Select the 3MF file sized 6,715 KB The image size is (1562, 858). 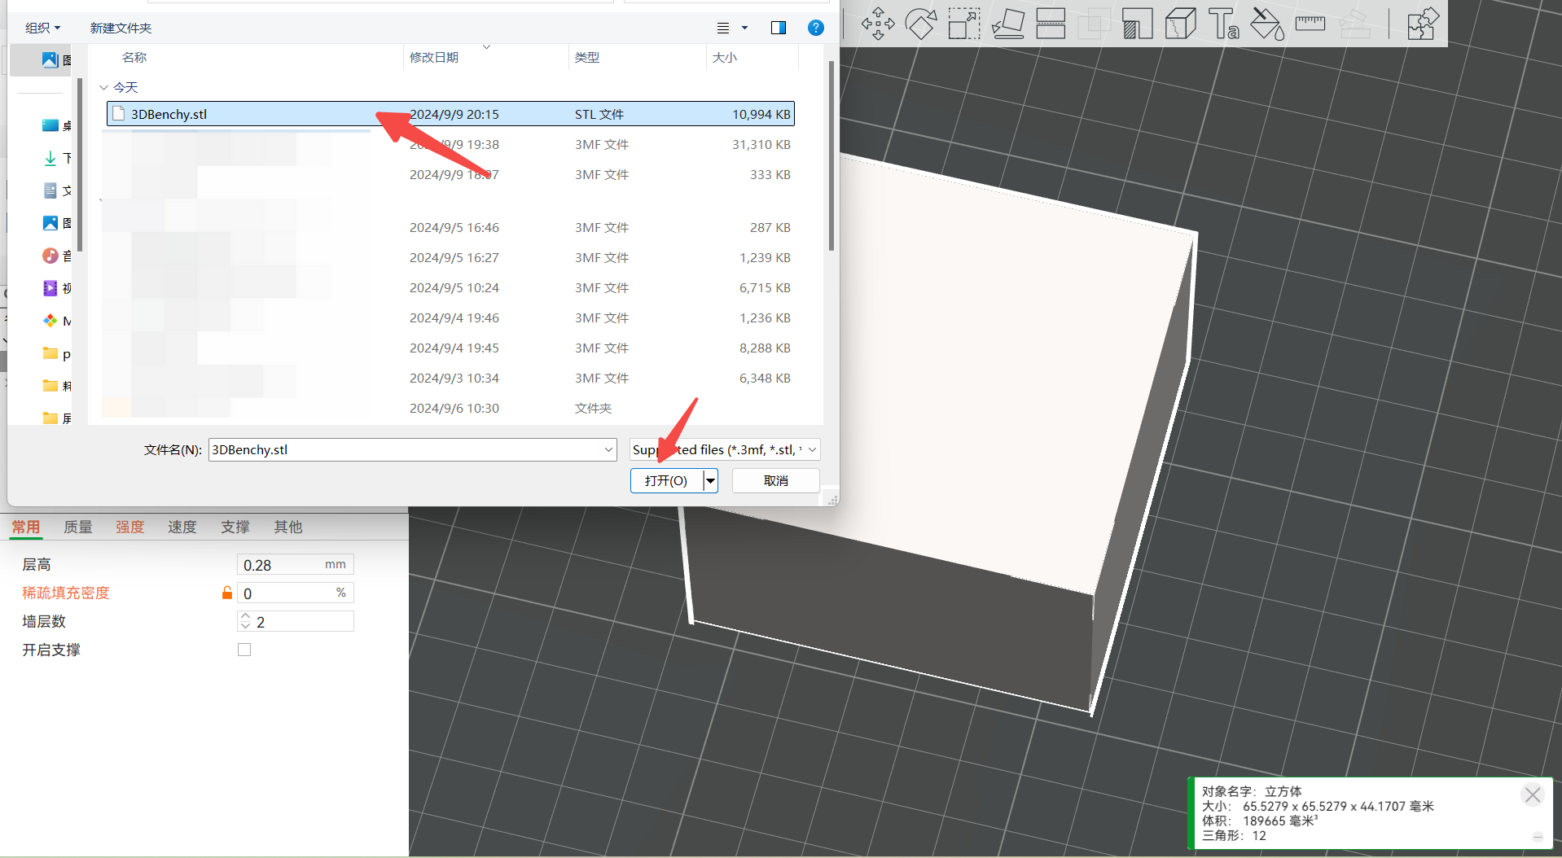450,288
